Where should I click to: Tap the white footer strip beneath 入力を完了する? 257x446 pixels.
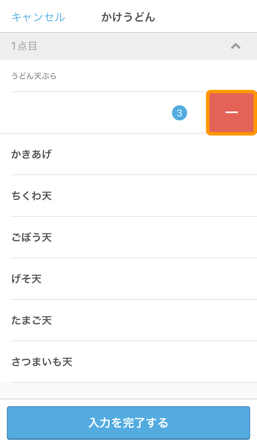128,443
